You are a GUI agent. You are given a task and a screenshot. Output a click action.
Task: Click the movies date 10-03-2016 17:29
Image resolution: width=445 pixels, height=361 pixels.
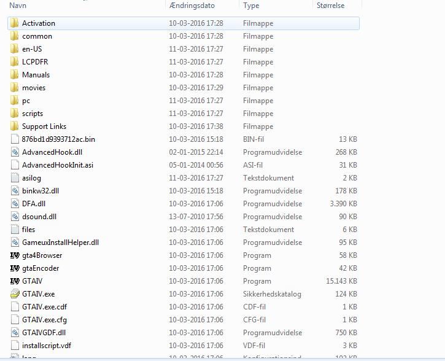pos(196,88)
